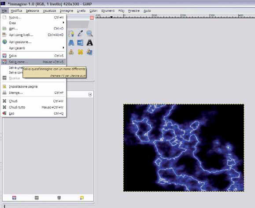Open the tool options panel menu arrow
Image resolution: width=255 pixels, height=208 pixels.
(x=90, y=94)
